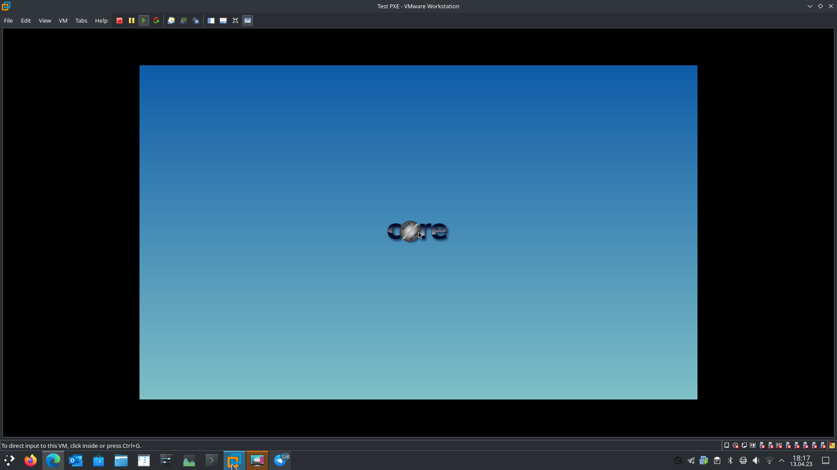The width and height of the screenshot is (837, 470).
Task: Enter full screen mode
Action: coord(235,20)
